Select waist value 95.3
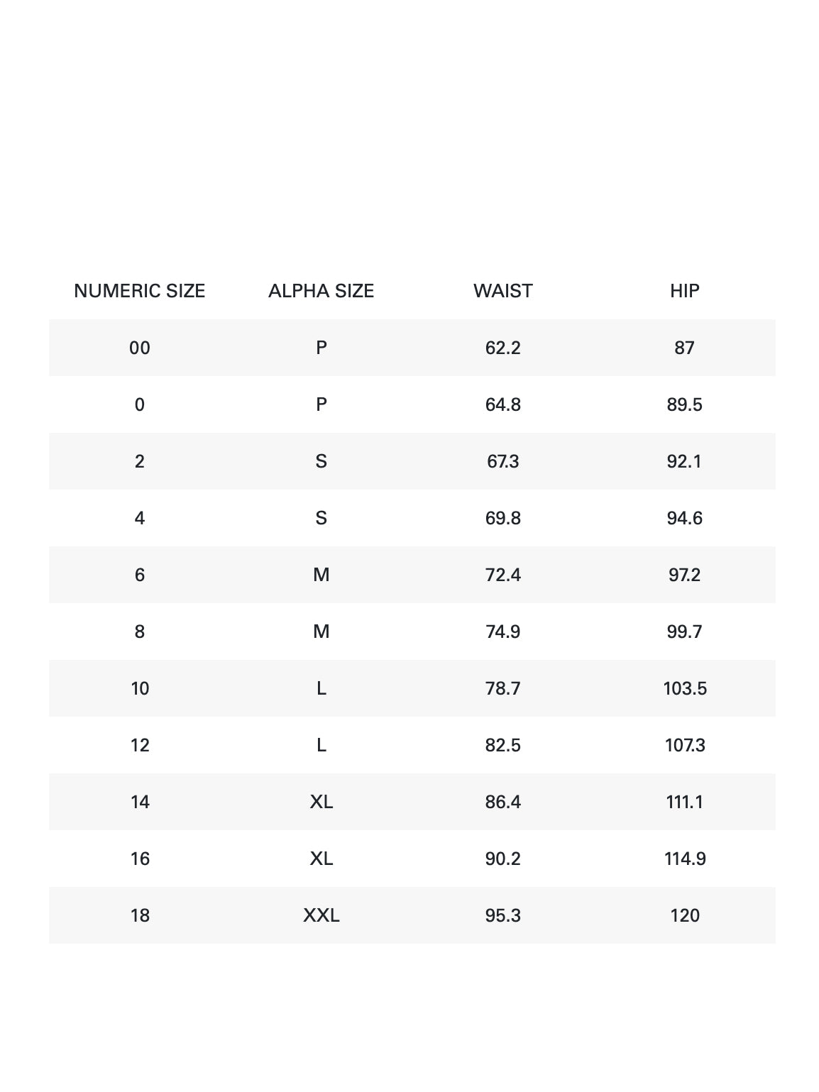The width and height of the screenshot is (819, 1092). pyautogui.click(x=502, y=915)
